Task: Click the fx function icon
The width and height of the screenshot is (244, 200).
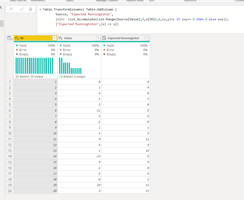Action: [31, 9]
